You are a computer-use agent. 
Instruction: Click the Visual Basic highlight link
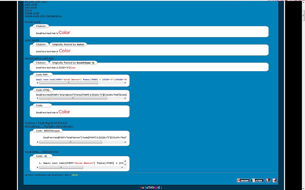point(41,152)
